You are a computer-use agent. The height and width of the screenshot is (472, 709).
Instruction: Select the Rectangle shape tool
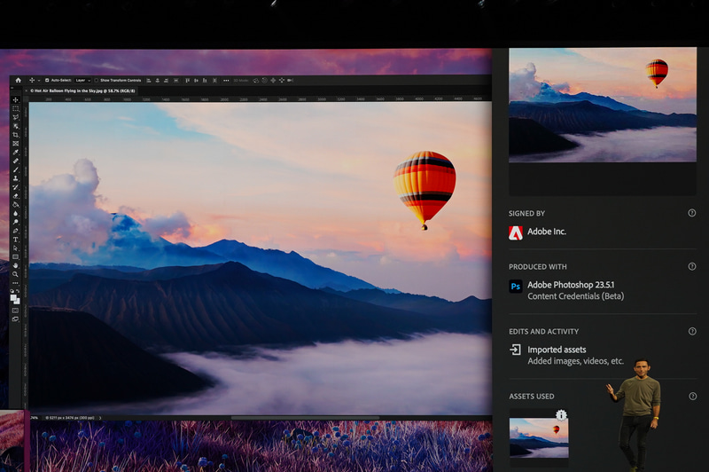(x=15, y=257)
